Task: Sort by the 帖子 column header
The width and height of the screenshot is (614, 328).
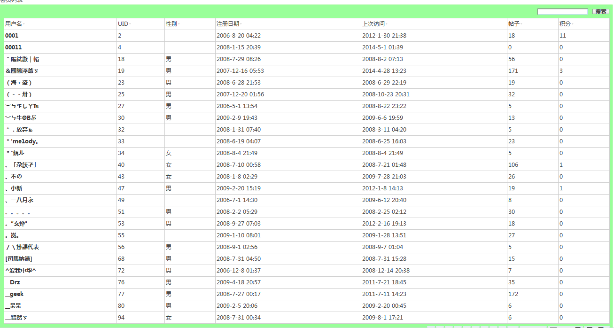Action: tap(514, 24)
